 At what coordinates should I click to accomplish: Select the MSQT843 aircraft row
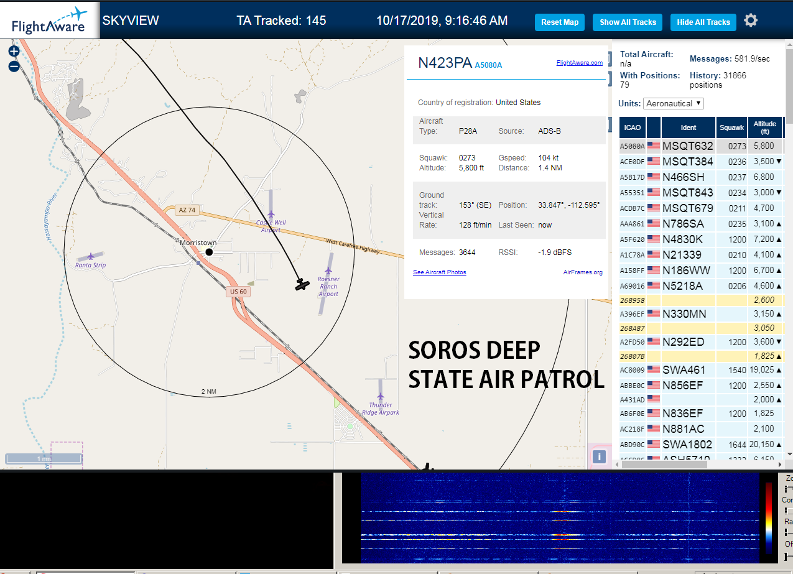pos(701,193)
